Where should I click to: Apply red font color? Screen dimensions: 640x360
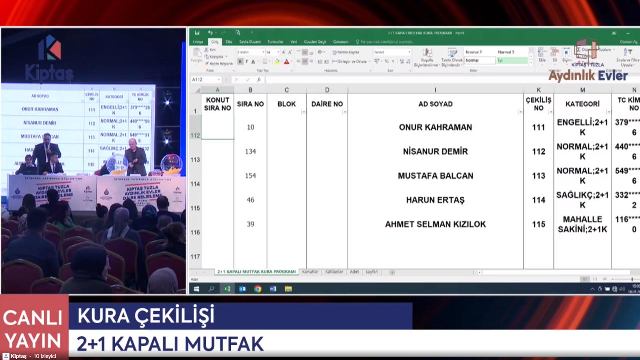pos(286,61)
